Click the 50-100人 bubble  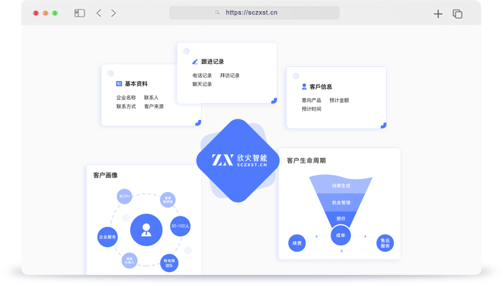pos(180,226)
